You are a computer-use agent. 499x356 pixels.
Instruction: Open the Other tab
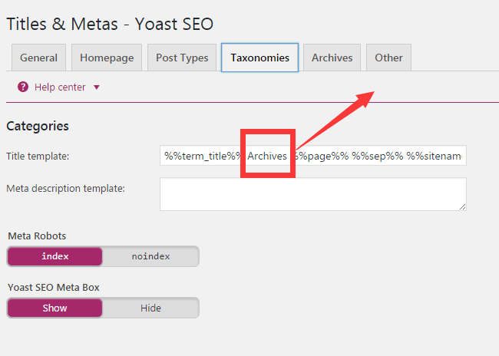[x=388, y=58]
